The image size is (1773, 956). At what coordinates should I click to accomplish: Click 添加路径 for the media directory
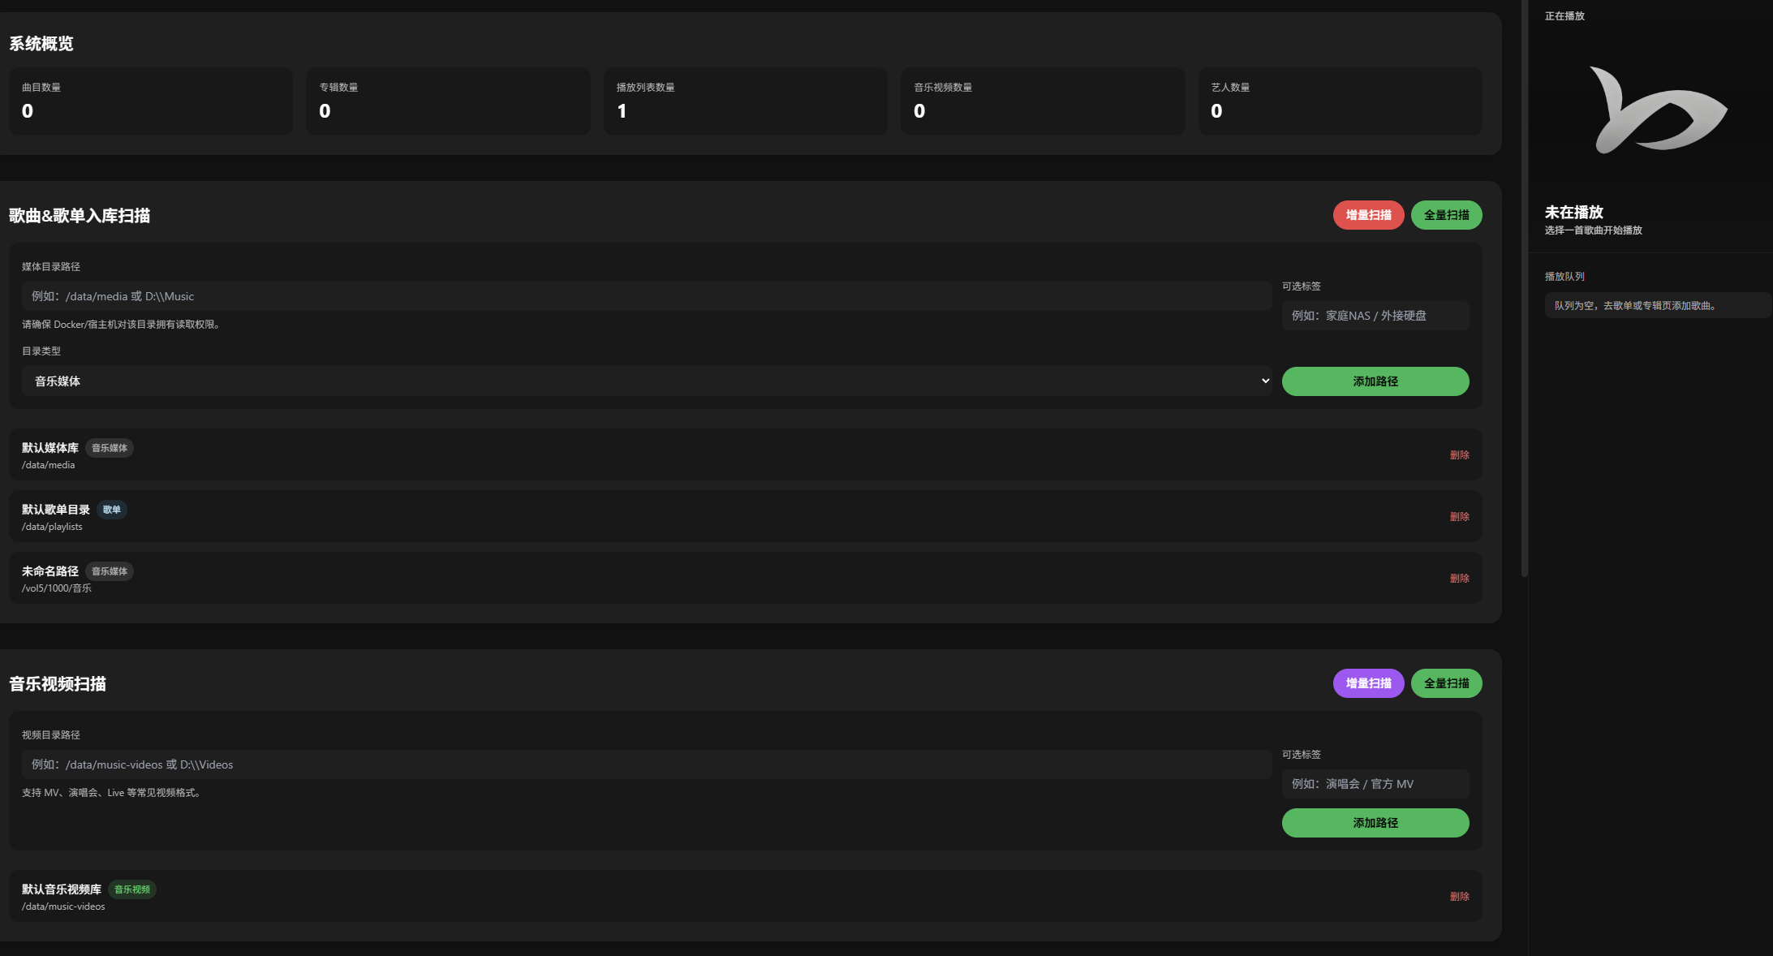[x=1375, y=381]
